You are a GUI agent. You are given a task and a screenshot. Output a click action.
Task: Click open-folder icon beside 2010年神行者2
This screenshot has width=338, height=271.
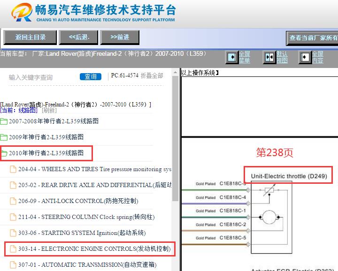tap(4, 153)
